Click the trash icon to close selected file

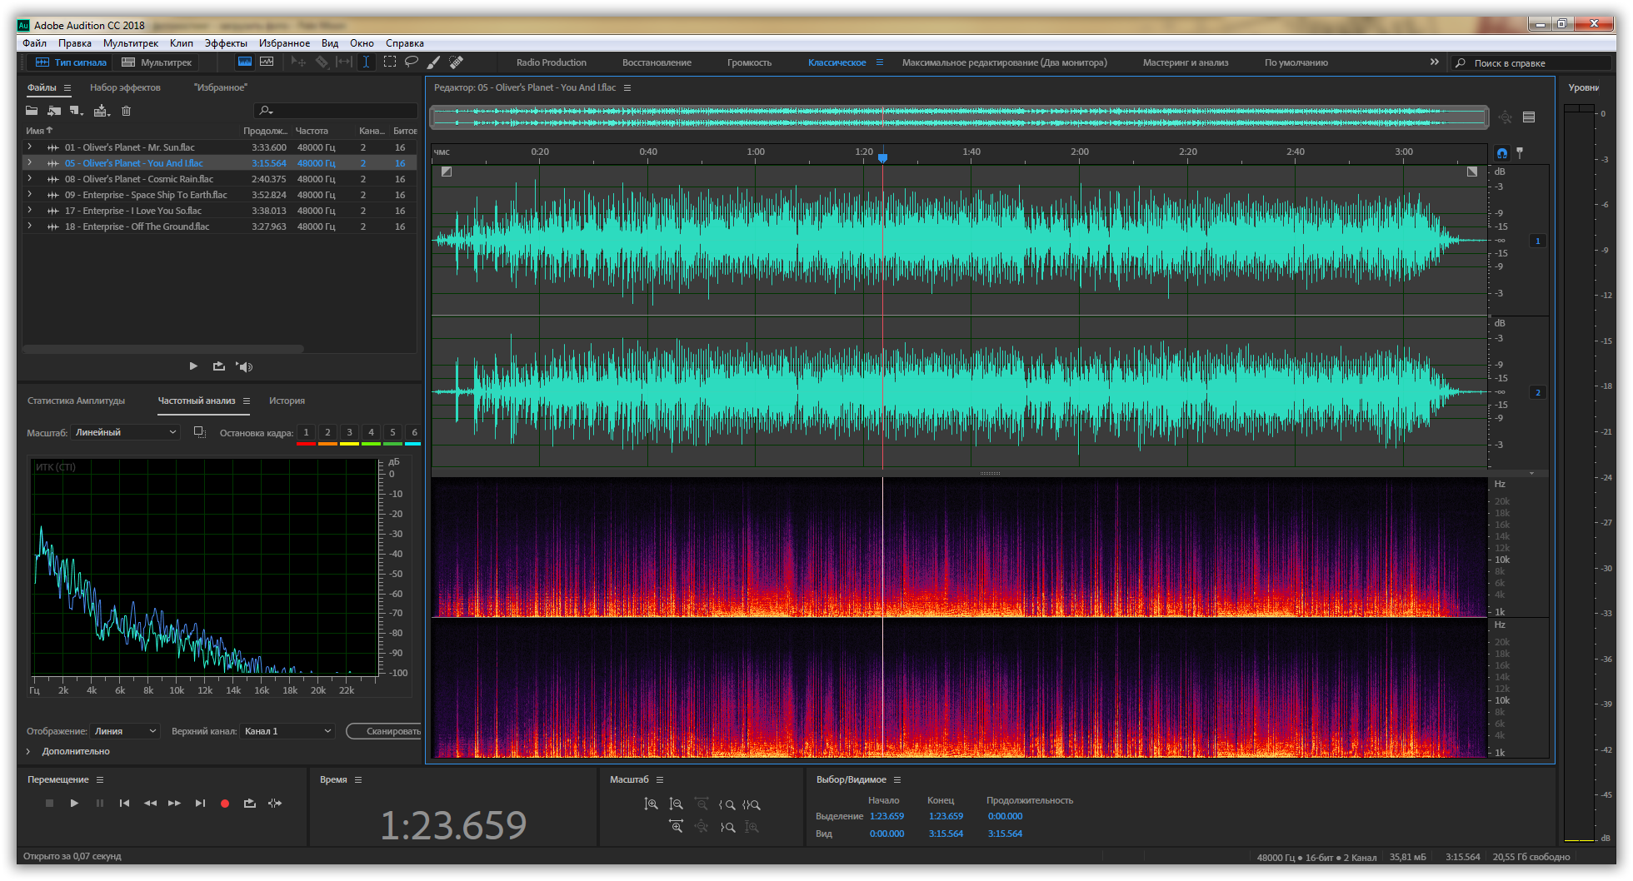point(126,111)
